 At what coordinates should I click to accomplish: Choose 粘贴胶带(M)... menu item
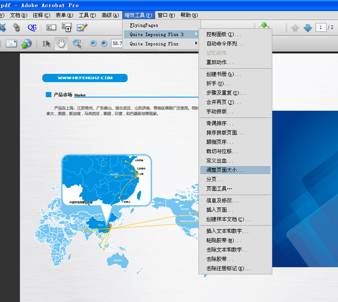(x=235, y=240)
